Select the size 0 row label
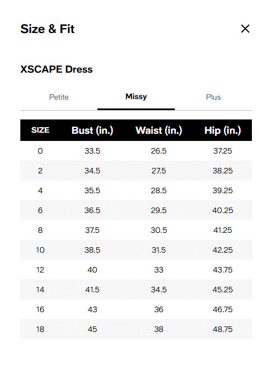 (40, 151)
